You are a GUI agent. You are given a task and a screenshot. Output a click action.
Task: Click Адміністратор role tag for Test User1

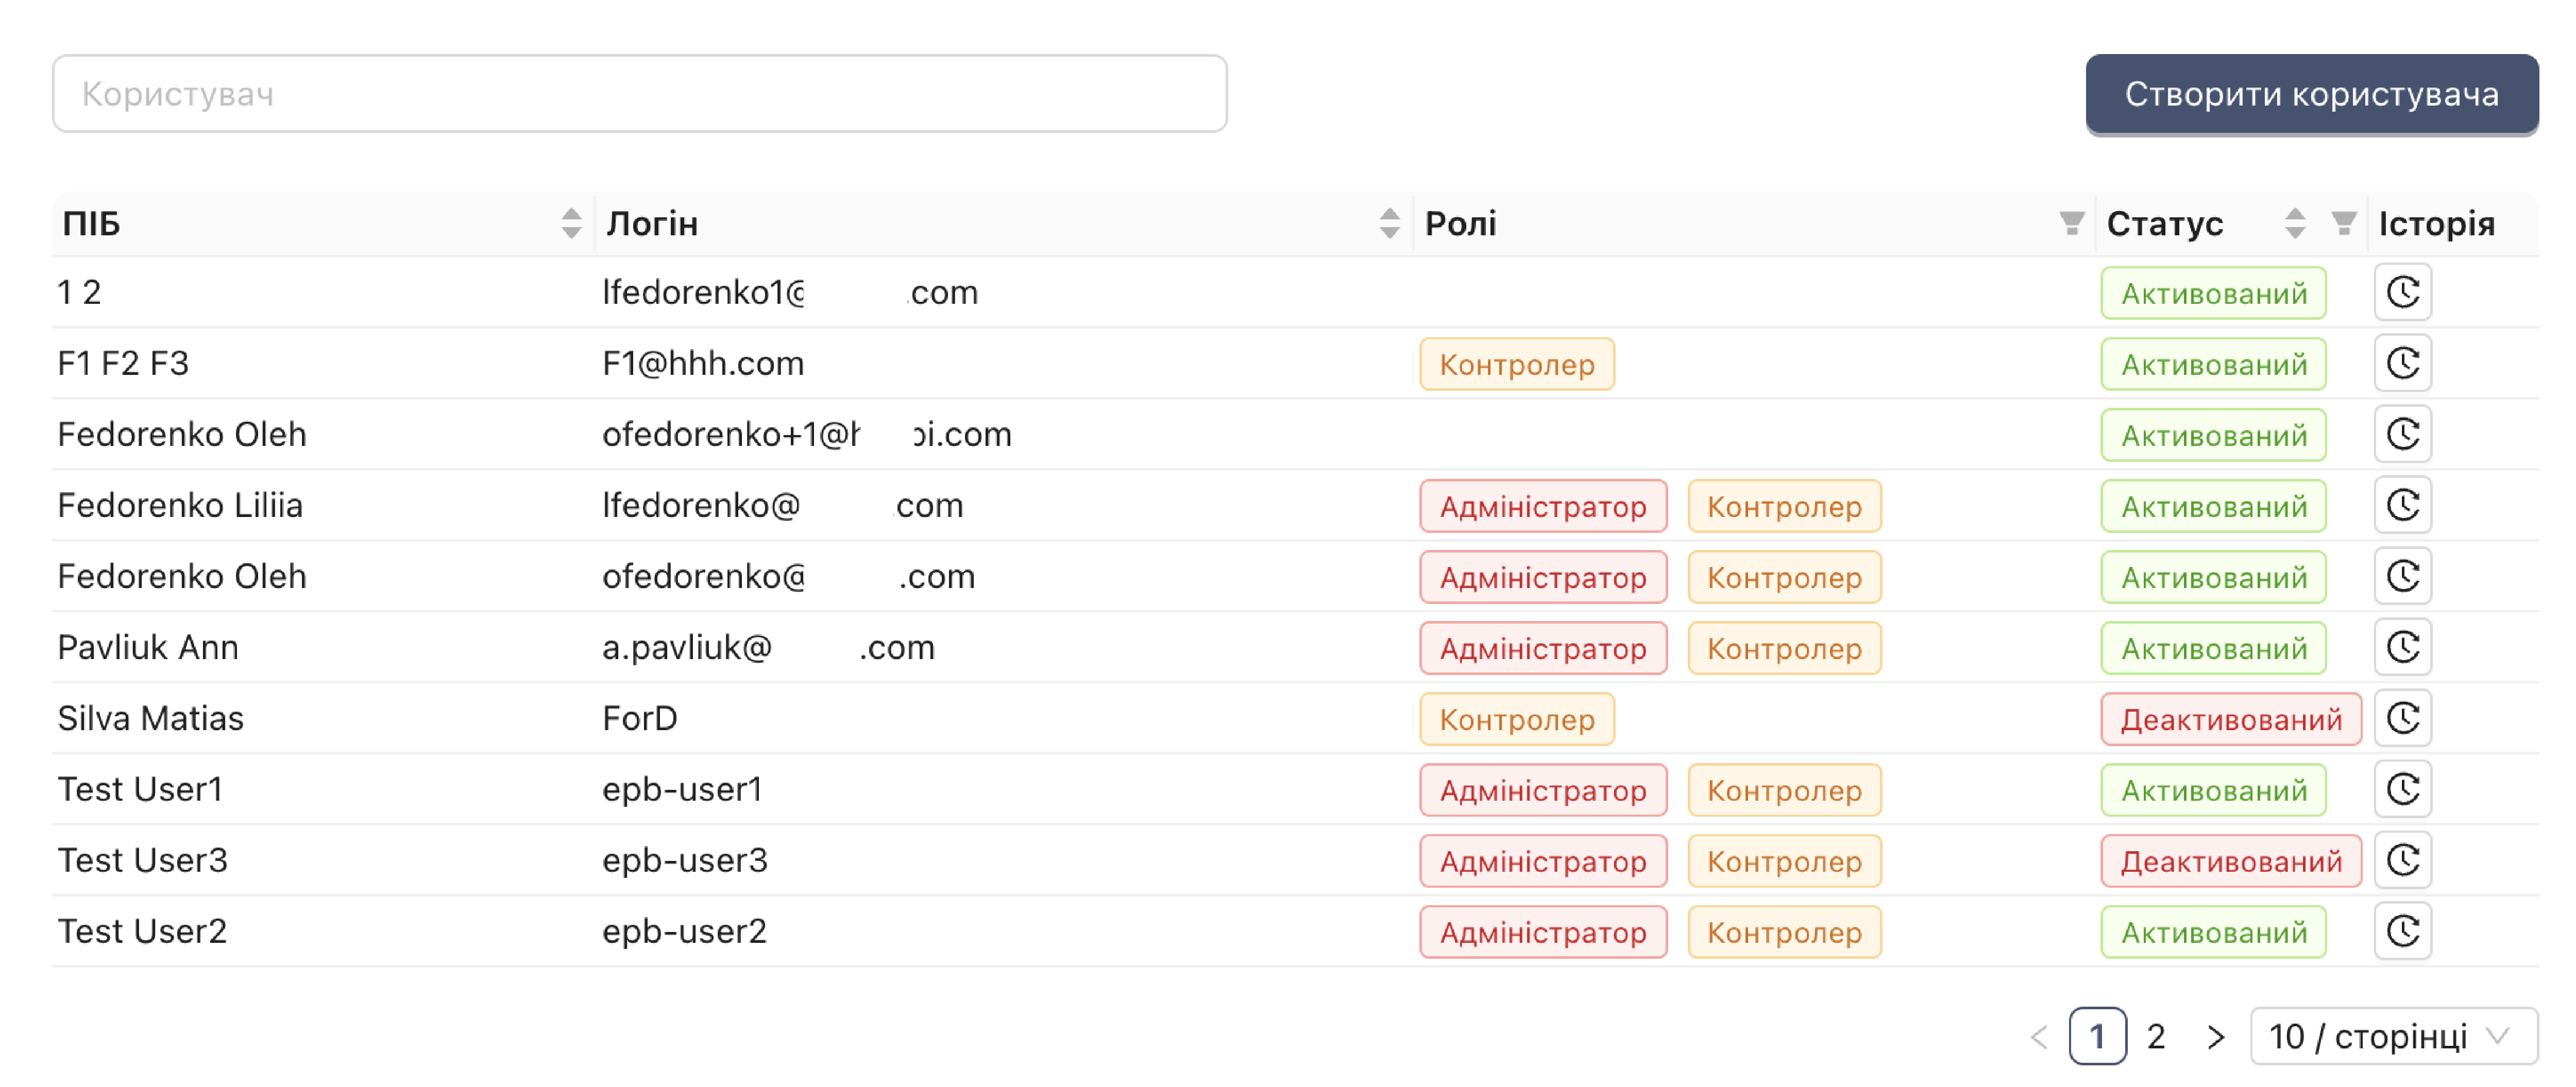tap(1542, 790)
